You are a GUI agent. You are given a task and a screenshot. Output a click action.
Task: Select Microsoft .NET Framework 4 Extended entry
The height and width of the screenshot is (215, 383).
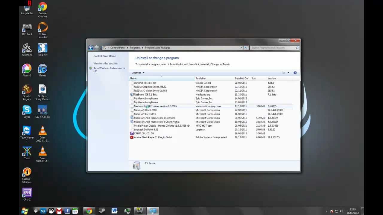point(211,118)
